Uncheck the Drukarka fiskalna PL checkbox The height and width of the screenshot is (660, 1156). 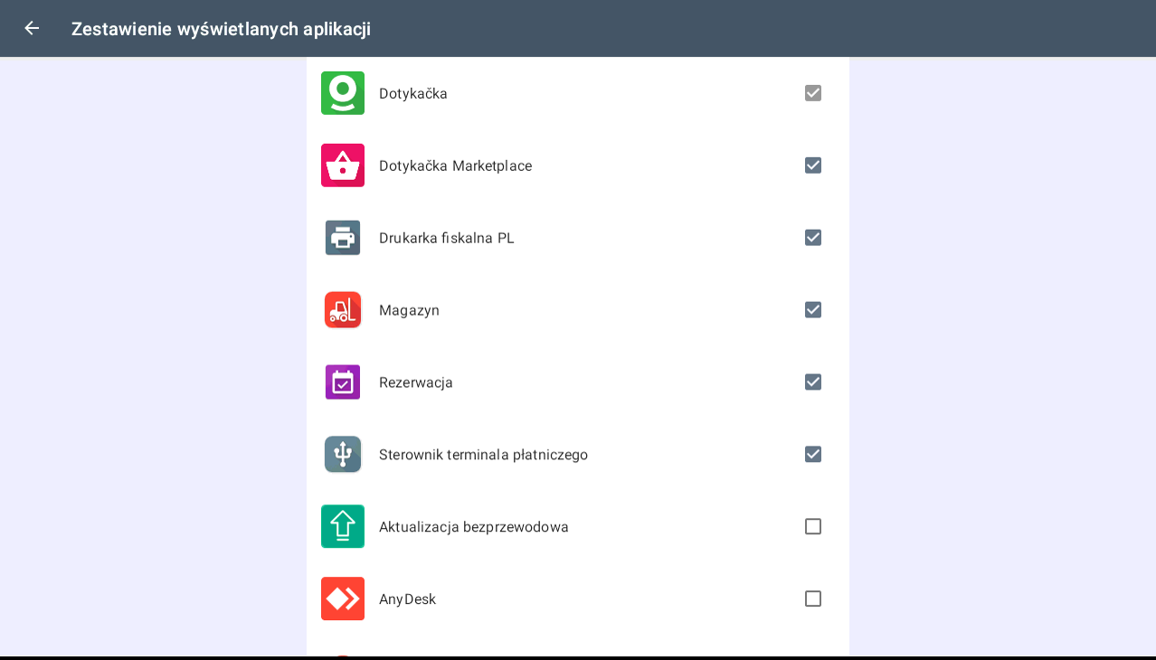pyautogui.click(x=813, y=238)
